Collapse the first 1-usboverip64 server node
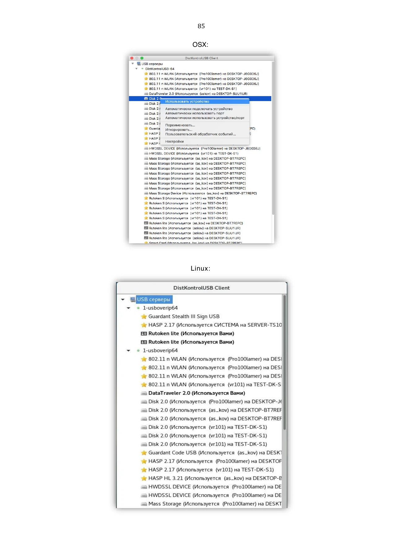This screenshot has height=558, width=394. [128, 308]
